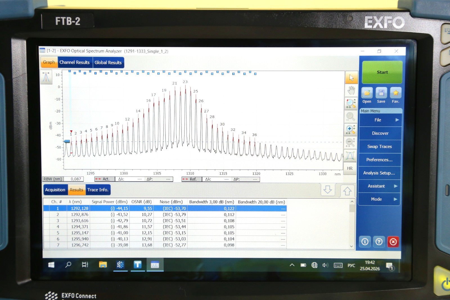
Task: Select channel 5 row 1295,147
Action: pos(165,233)
